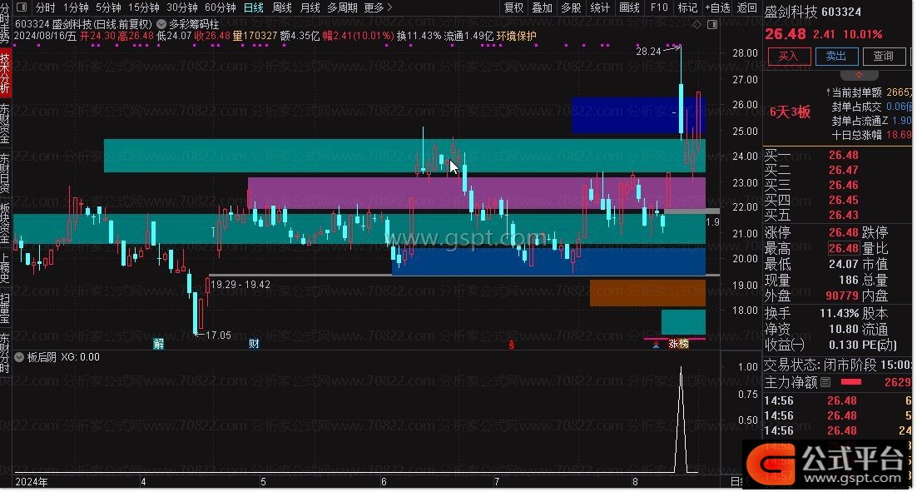Open 多股 multi-stock view

tap(571, 7)
